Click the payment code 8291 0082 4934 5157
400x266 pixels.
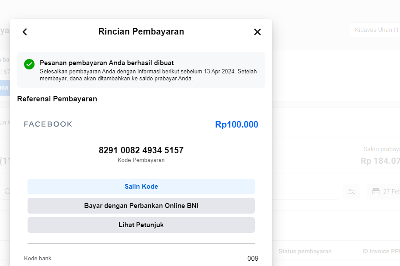click(x=141, y=150)
